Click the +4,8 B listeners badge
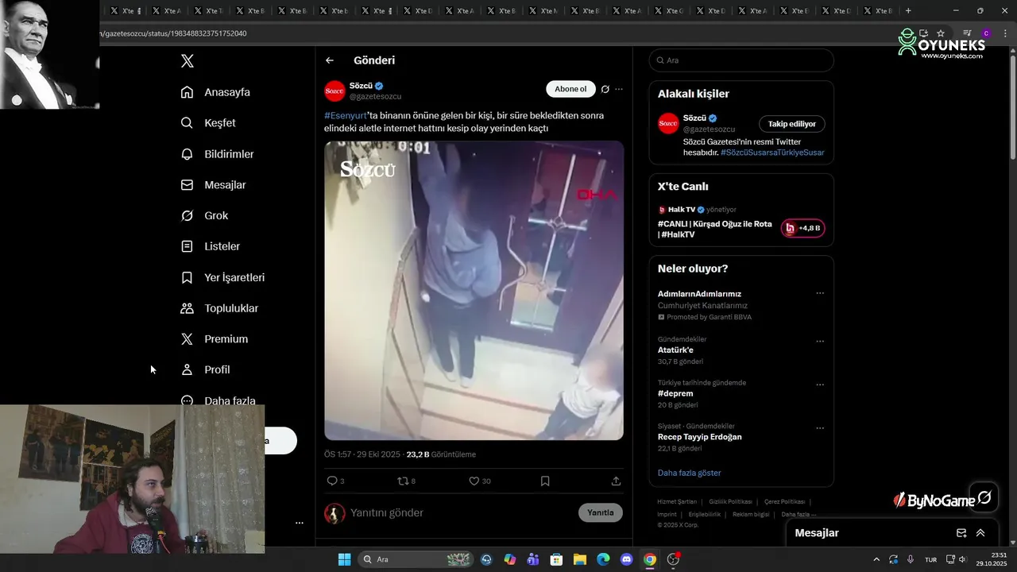Image resolution: width=1017 pixels, height=572 pixels. tap(802, 228)
